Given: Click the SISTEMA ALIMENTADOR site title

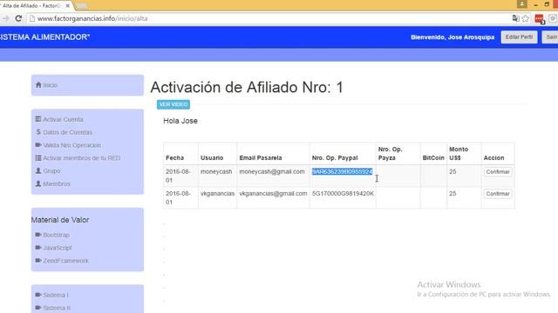Looking at the screenshot, I should point(44,37).
